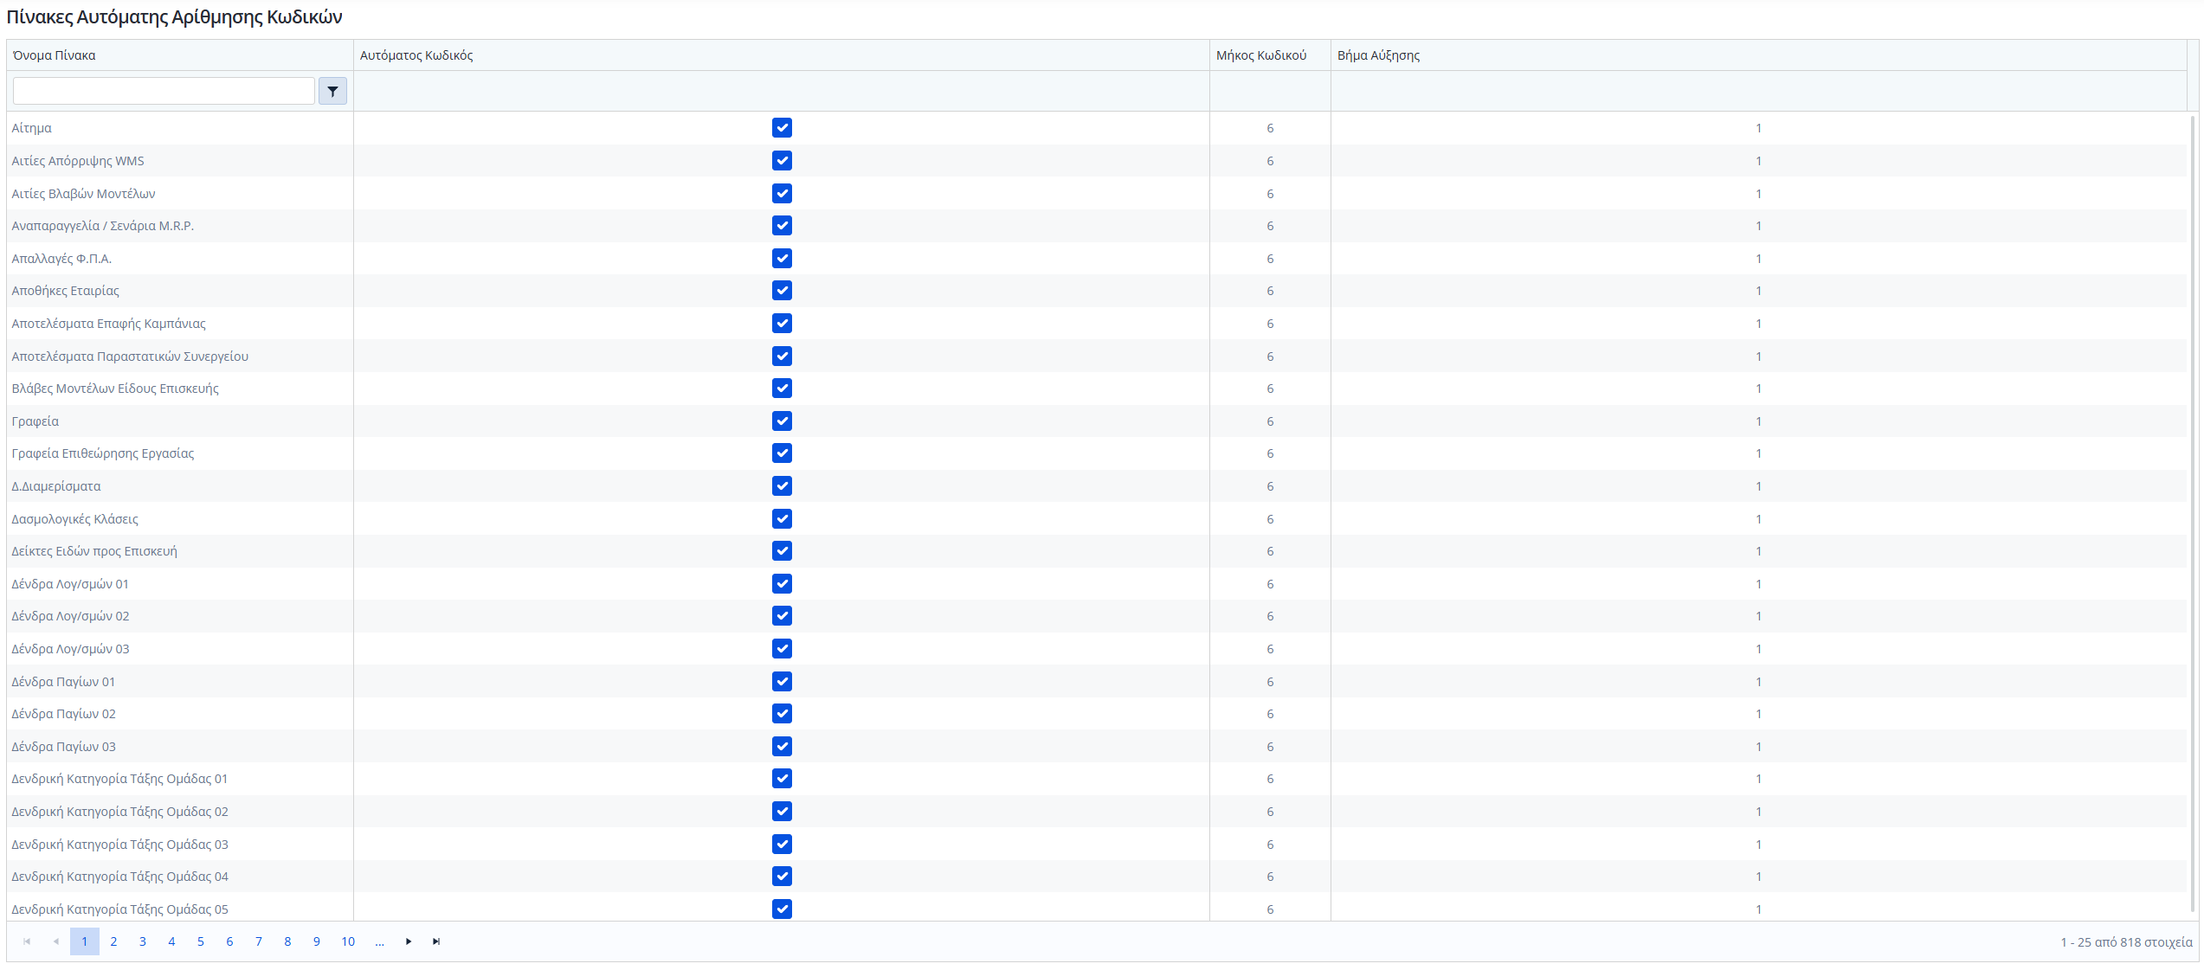Sort by Βήμα Αύξησης column header
This screenshot has height=970, width=2204.
[x=1758, y=55]
